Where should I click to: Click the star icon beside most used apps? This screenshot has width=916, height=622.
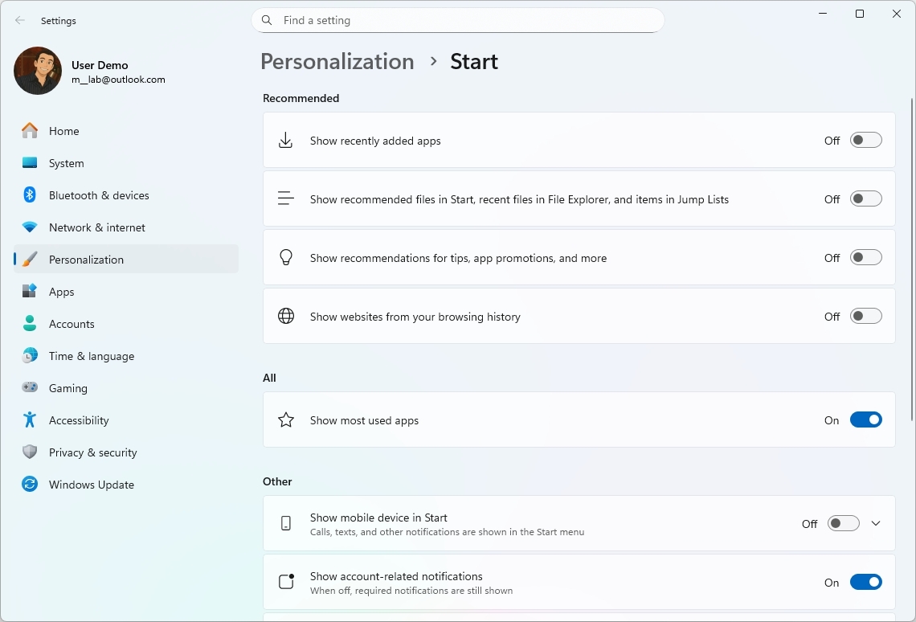click(285, 419)
